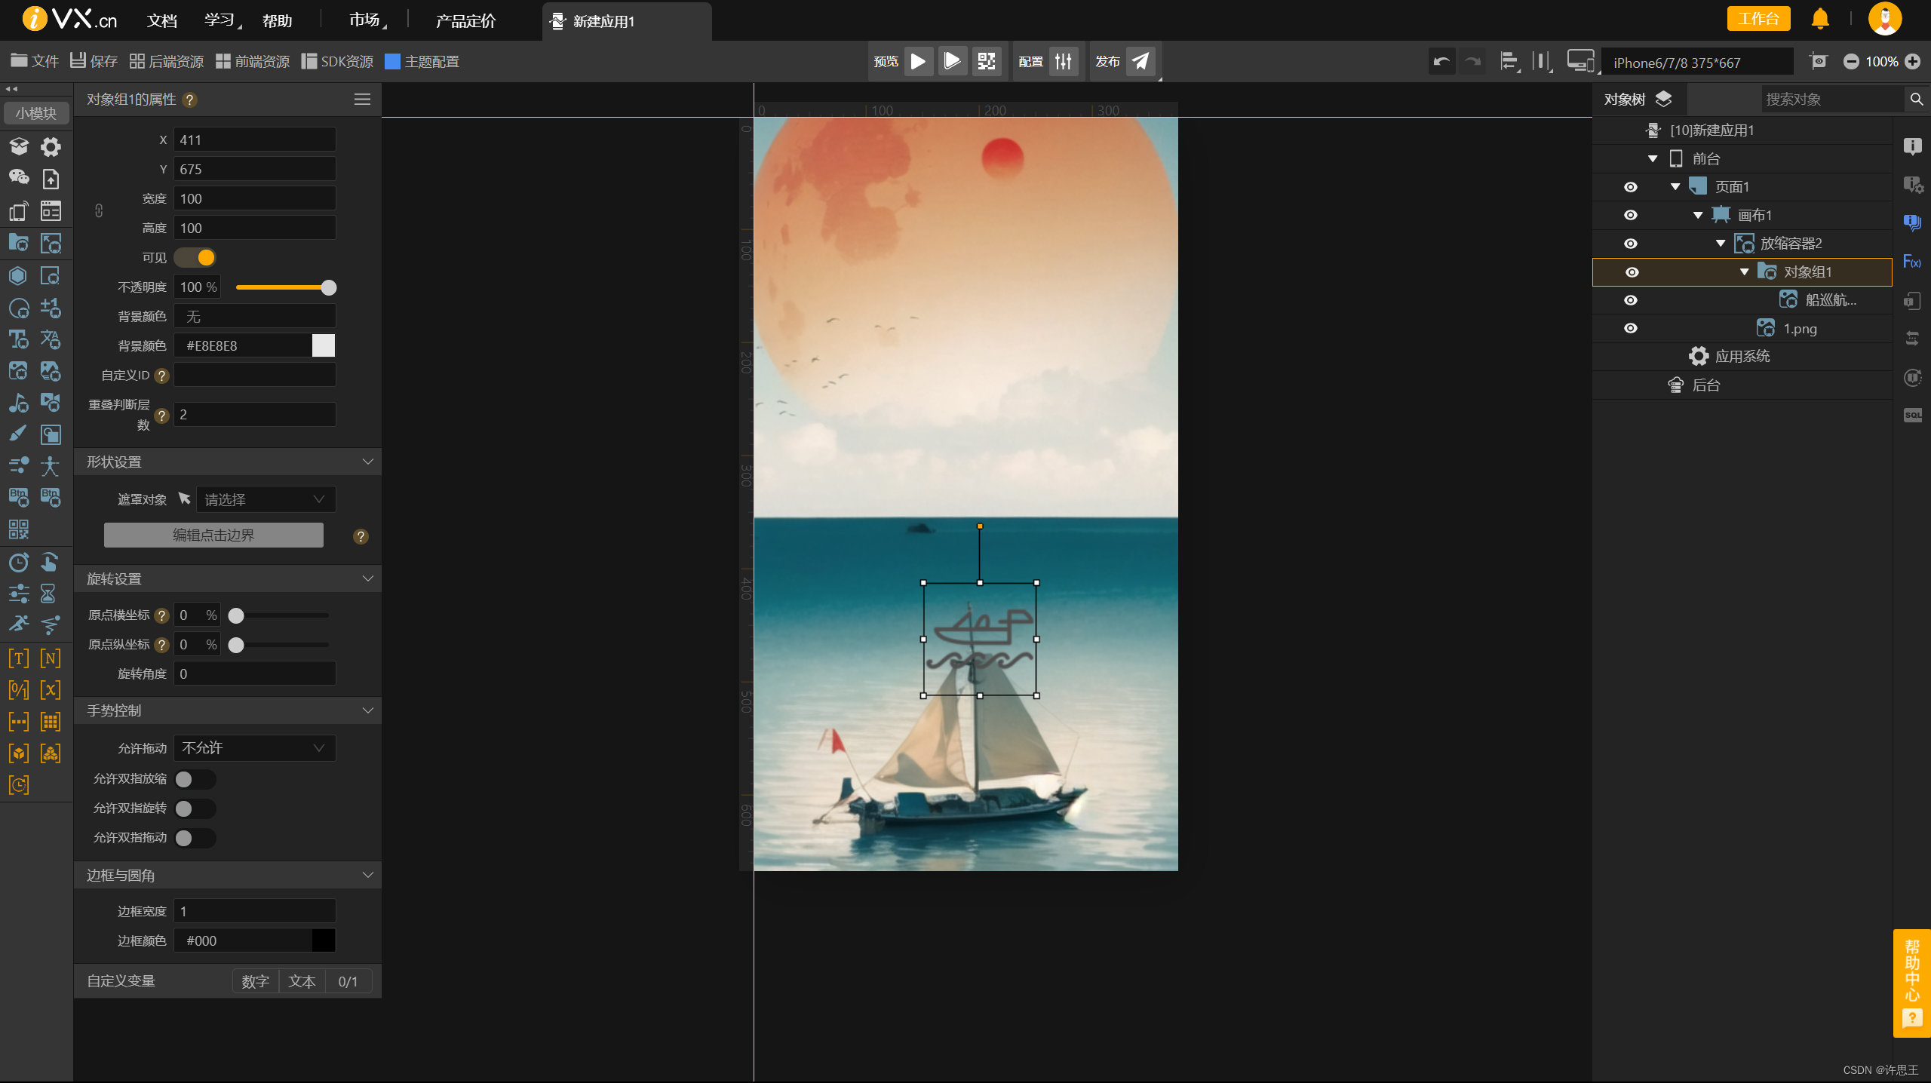Click the publish paper plane icon
1931x1083 pixels.
click(1140, 61)
